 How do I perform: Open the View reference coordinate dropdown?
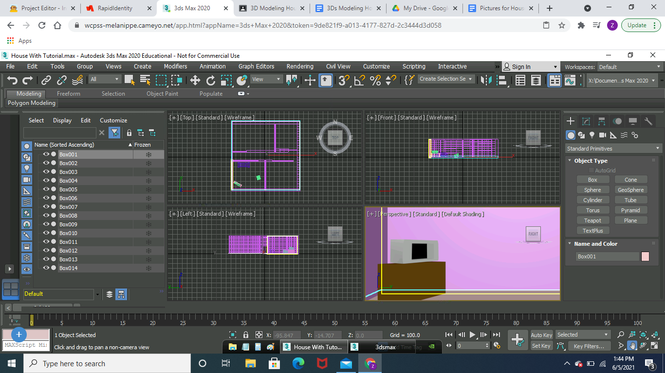pos(266,79)
